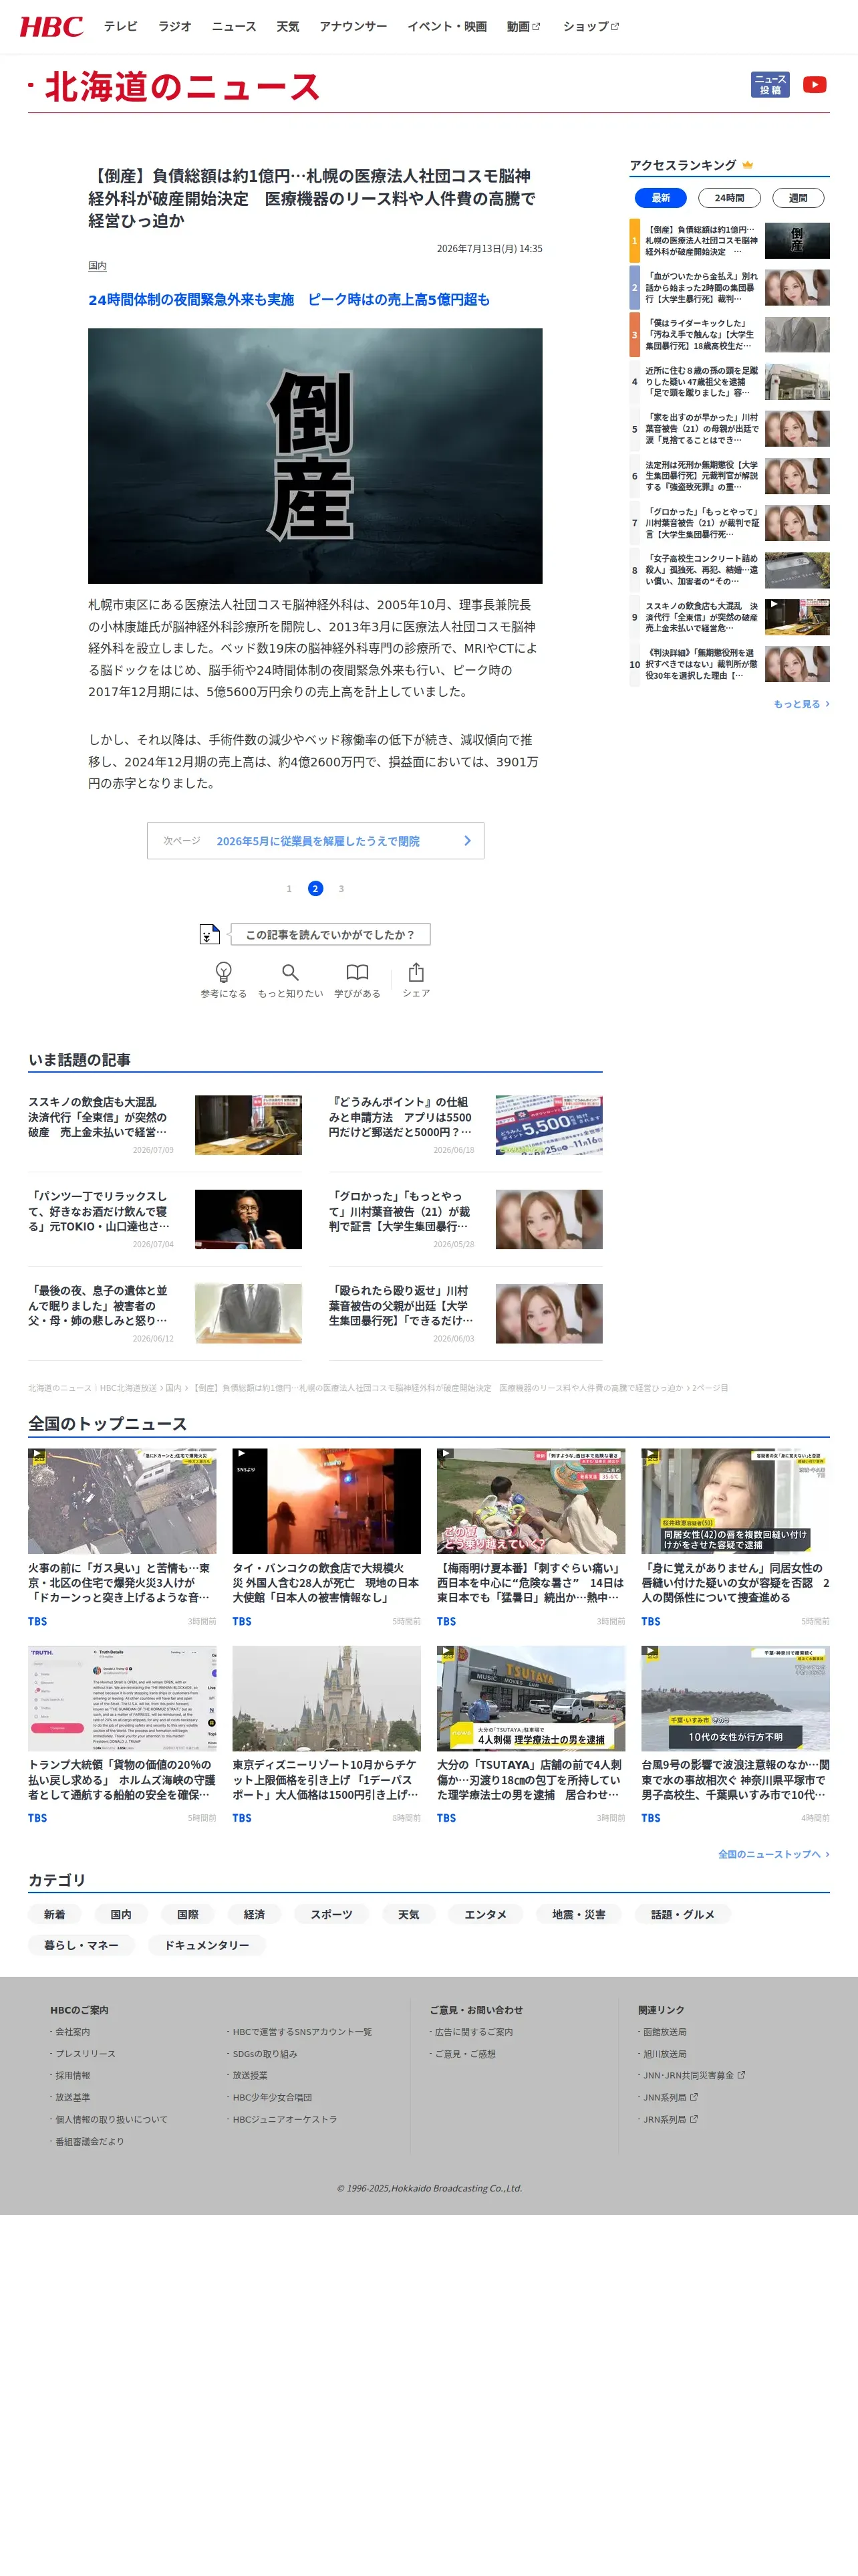Click the 参考になる lightbulb reaction icon

[224, 972]
